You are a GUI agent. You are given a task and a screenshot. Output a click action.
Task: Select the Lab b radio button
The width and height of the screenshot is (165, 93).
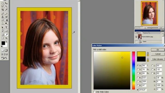click(152, 73)
